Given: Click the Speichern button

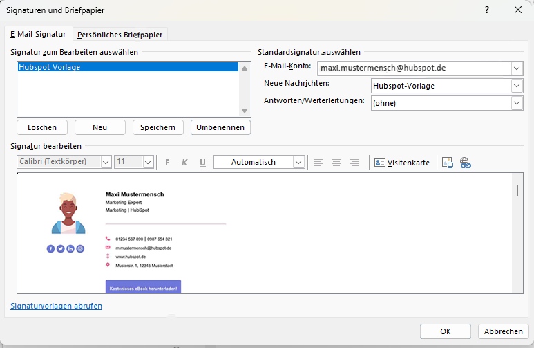Looking at the screenshot, I should click(x=158, y=127).
